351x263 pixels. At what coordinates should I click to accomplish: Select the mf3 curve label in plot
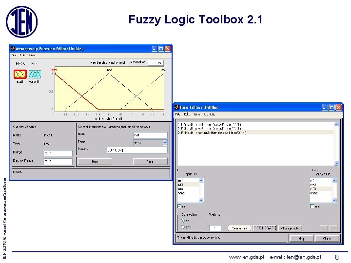[x=163, y=70]
